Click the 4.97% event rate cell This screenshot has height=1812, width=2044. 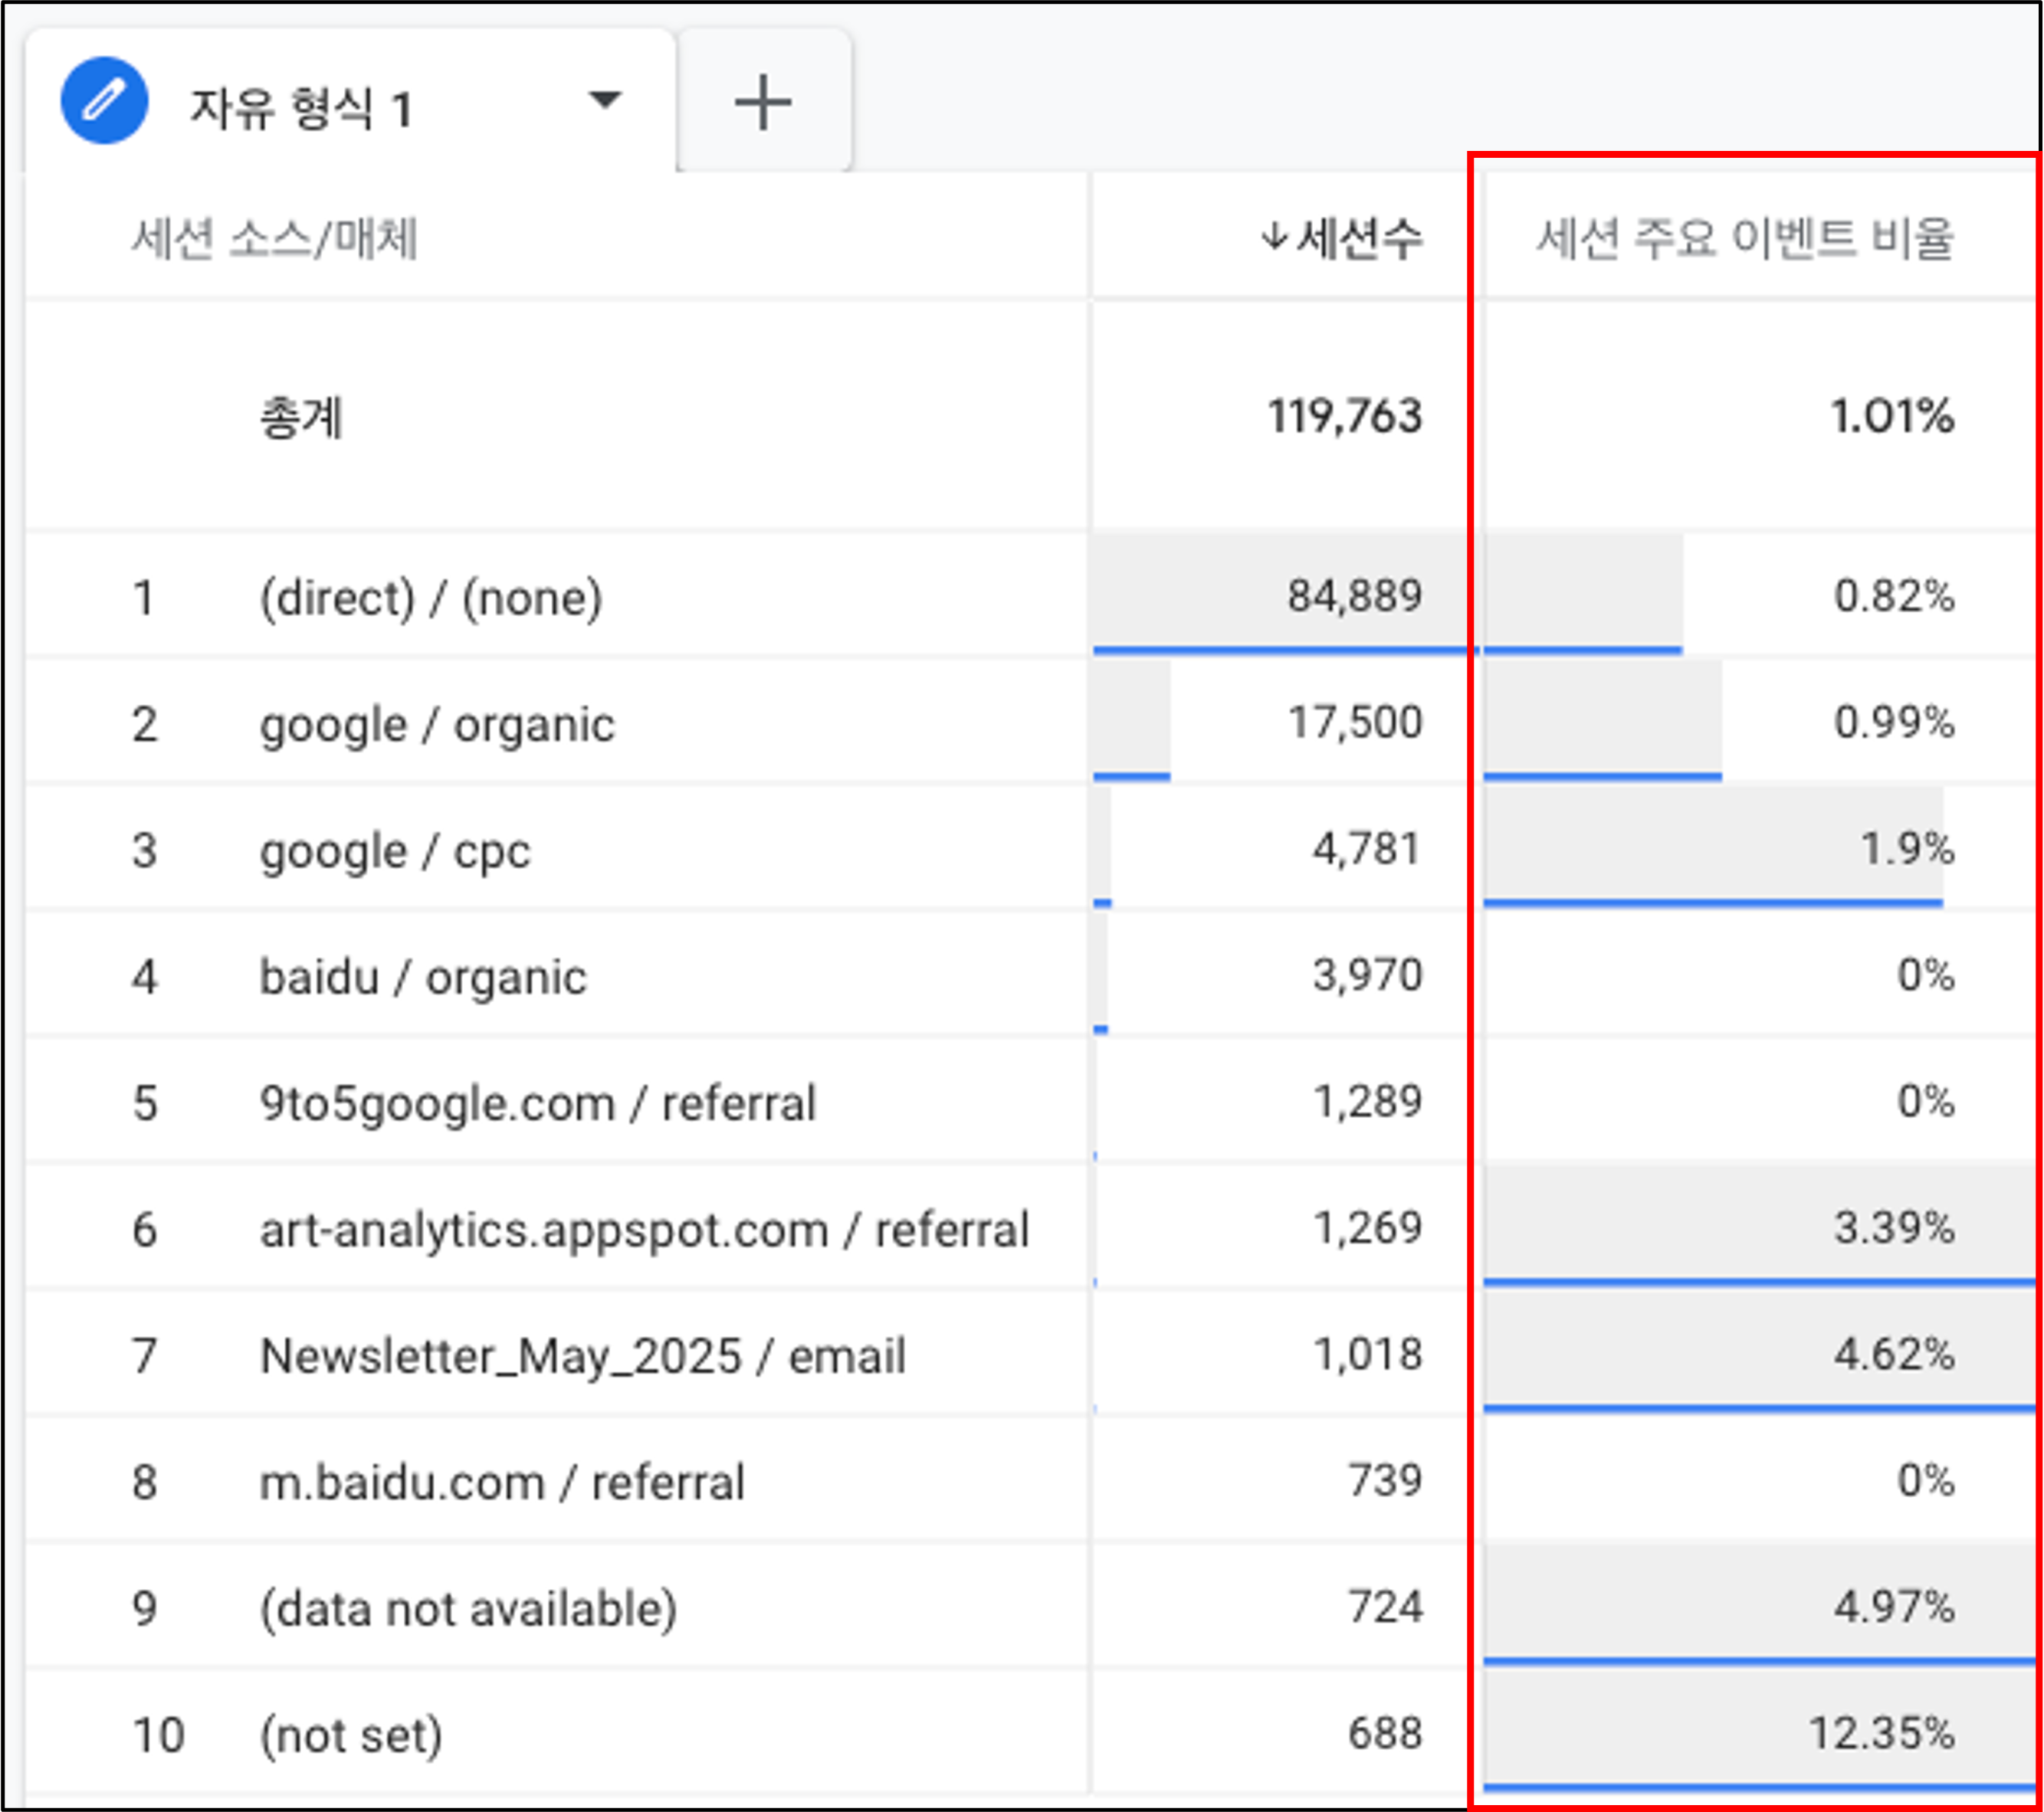(1893, 1607)
